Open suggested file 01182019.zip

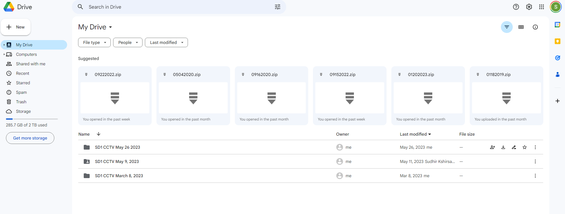[x=507, y=96]
